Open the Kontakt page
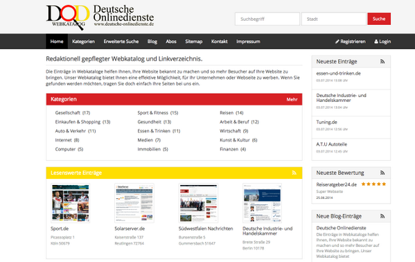 pos(219,42)
